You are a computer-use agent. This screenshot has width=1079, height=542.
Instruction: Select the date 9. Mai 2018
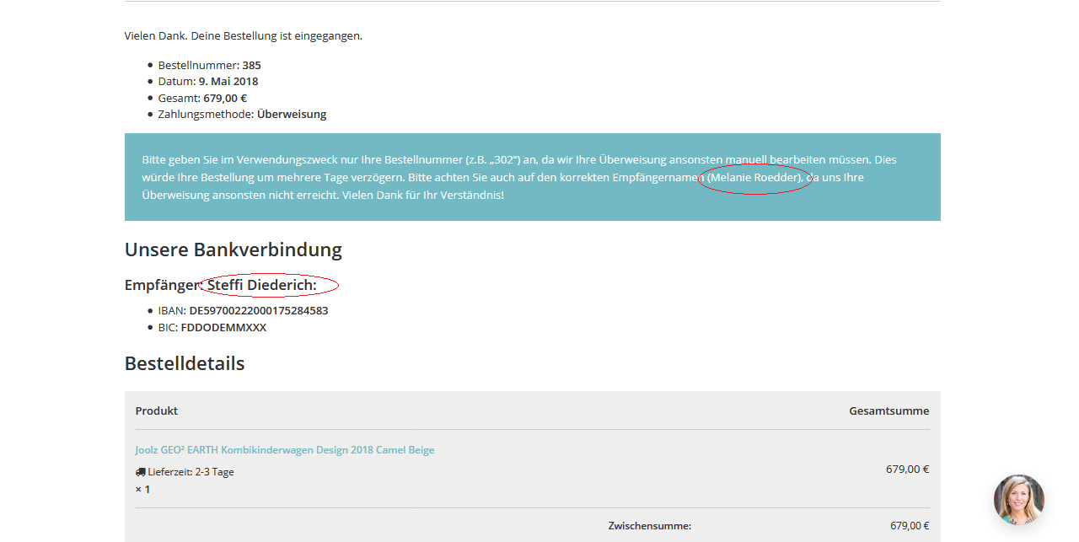coord(228,82)
